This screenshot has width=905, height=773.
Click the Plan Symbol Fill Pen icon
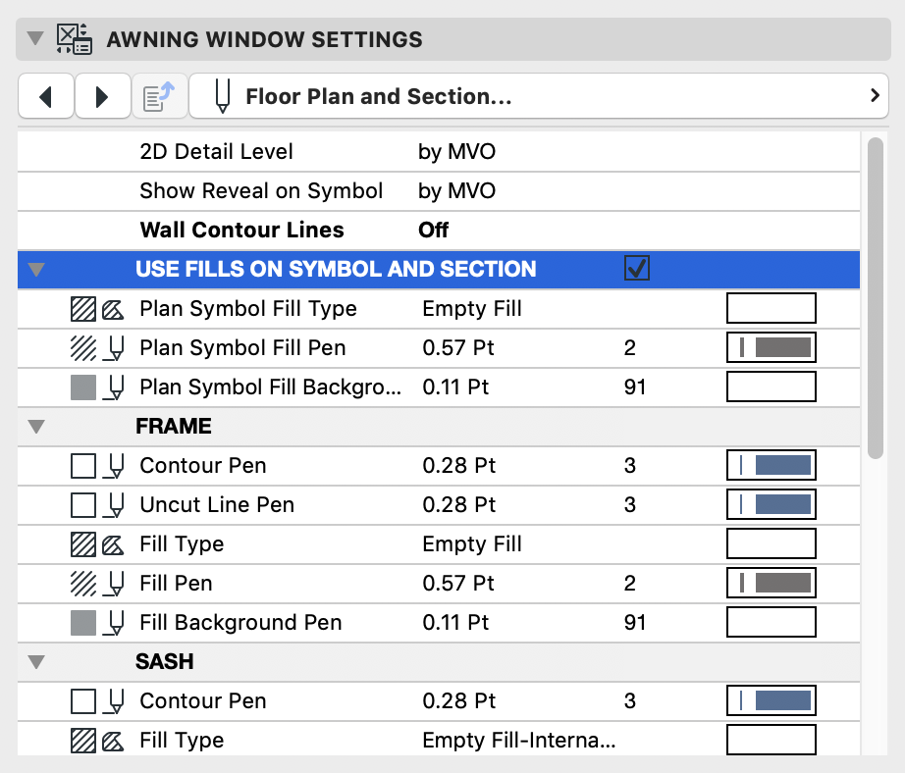pyautogui.click(x=116, y=348)
